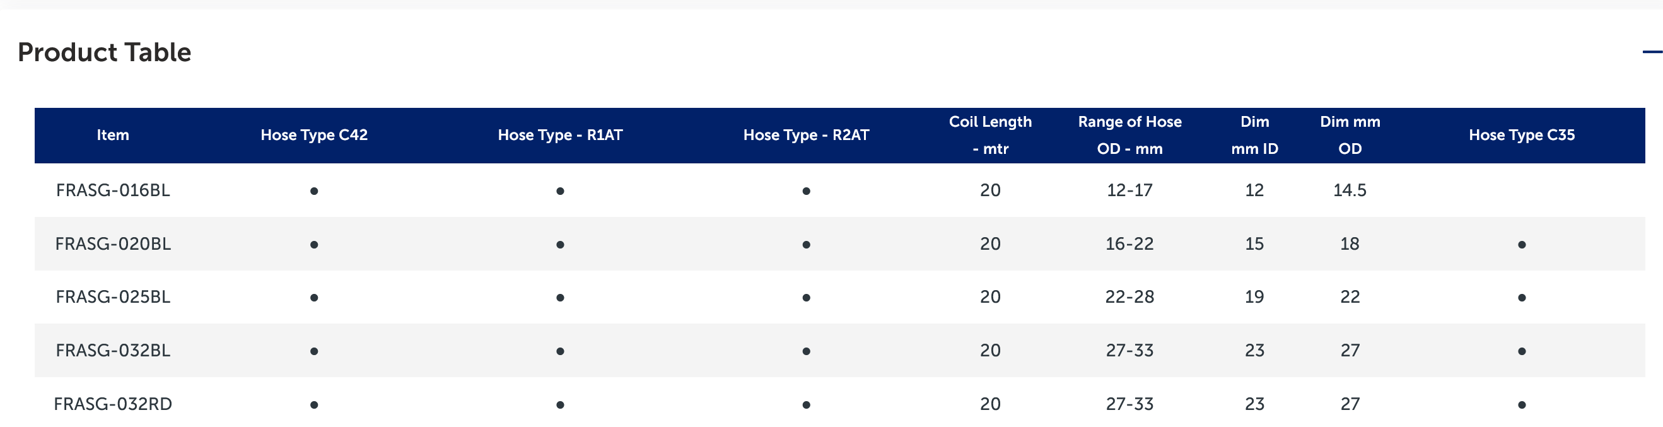This screenshot has height=427, width=1663.
Task: Click the Hose Type - R2AT header
Action: [806, 135]
